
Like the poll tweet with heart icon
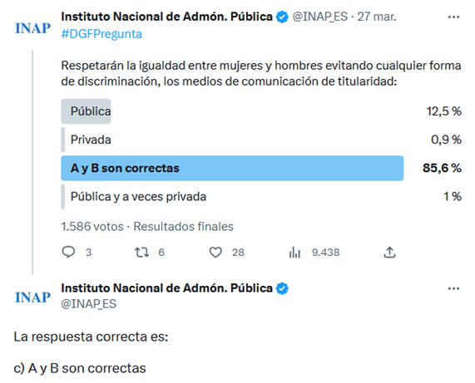(215, 252)
